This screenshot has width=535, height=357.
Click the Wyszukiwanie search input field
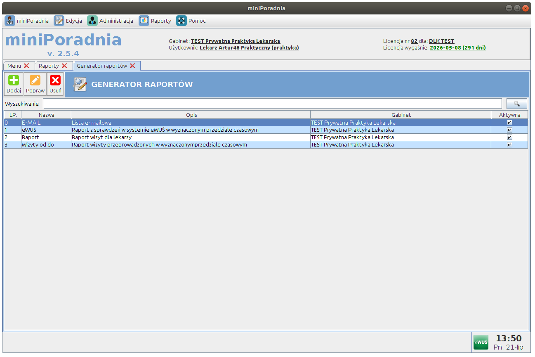272,104
